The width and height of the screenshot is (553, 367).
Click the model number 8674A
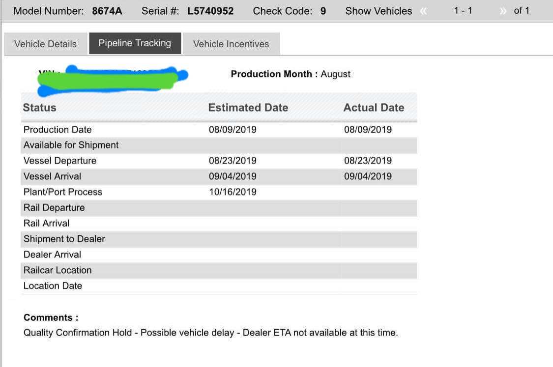click(x=107, y=11)
